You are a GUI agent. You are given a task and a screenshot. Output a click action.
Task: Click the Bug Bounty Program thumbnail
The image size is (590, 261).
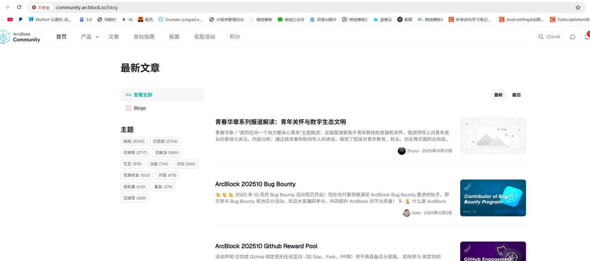click(493, 198)
